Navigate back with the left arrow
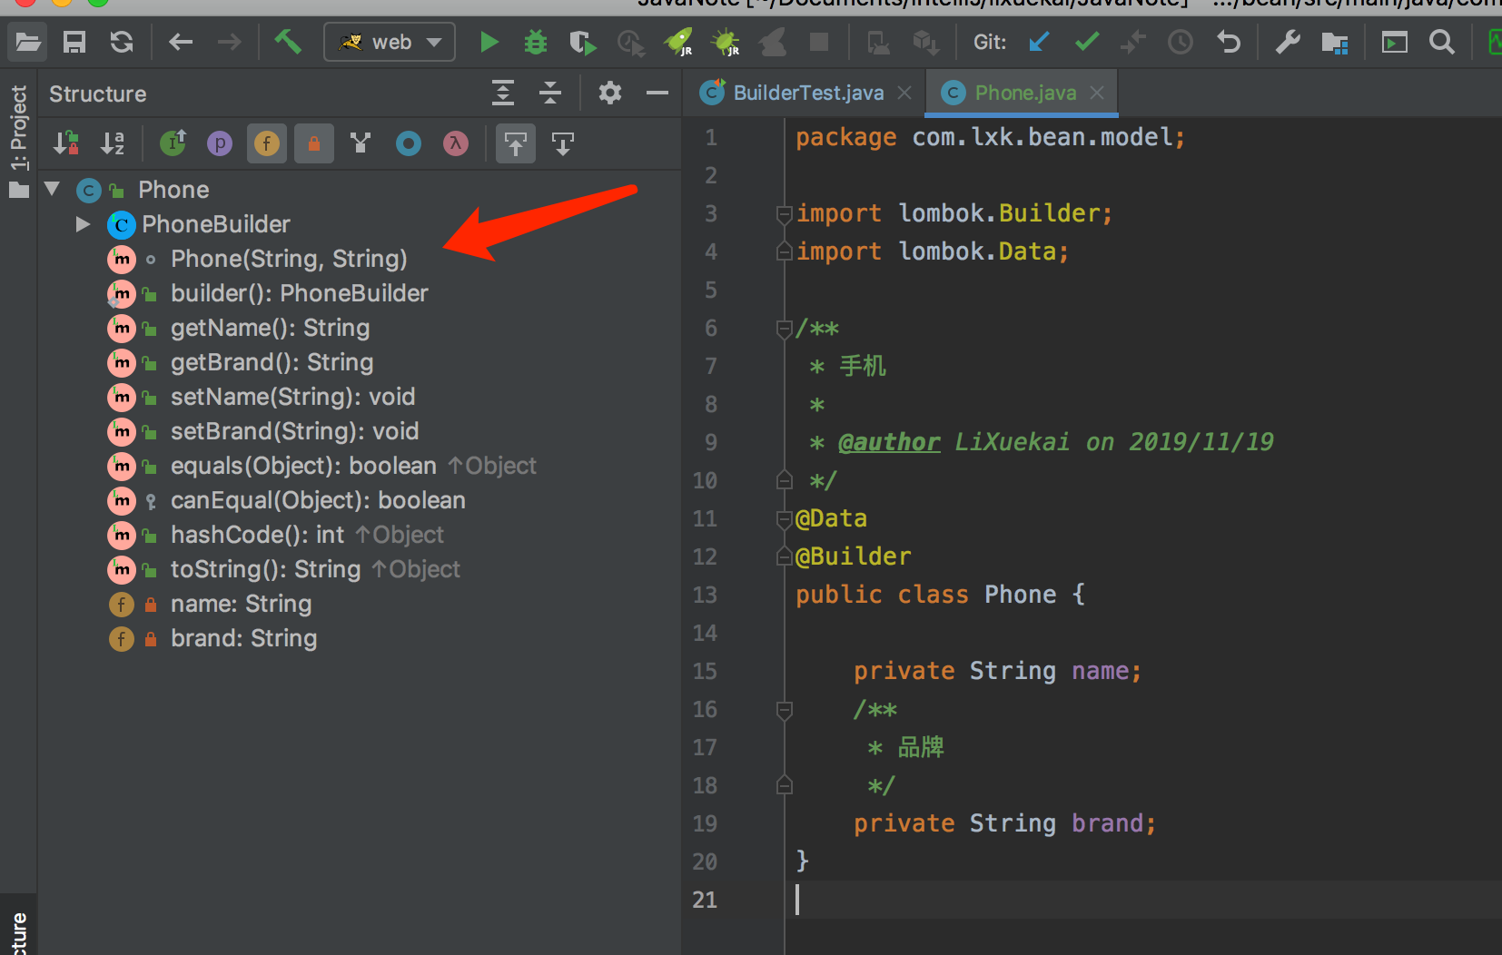 (181, 42)
